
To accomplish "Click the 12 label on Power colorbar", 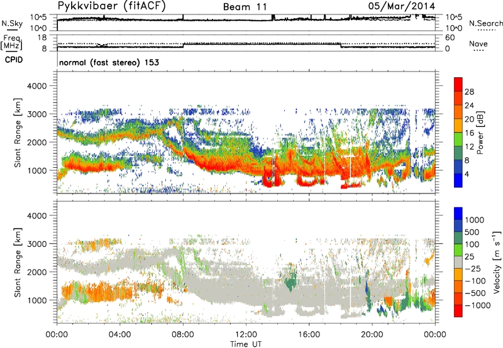I will 469,146.
